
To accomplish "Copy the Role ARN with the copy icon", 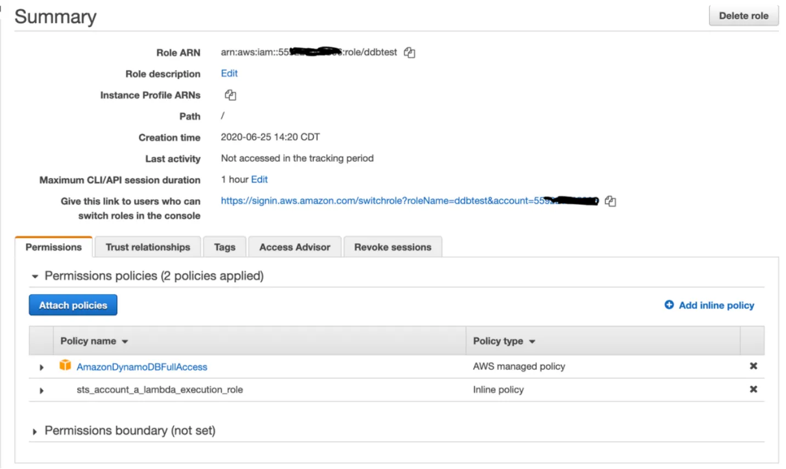I will point(409,53).
